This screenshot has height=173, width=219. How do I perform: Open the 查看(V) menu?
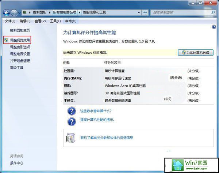[x=40, y=21]
